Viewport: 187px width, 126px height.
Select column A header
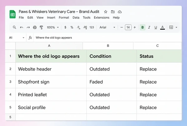pyautogui.click(x=49, y=46)
